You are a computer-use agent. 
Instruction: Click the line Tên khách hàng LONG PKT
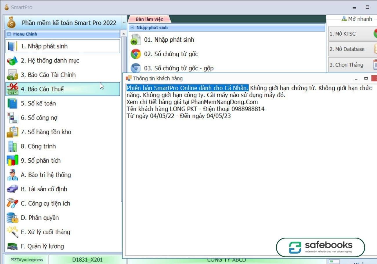pyautogui.click(x=195, y=109)
